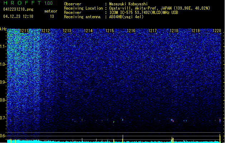Click the time marker 1220
Screen dimensions: 225x143
(217, 31)
